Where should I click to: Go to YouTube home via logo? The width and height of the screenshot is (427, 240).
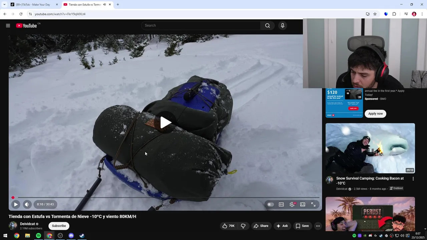pos(27,26)
